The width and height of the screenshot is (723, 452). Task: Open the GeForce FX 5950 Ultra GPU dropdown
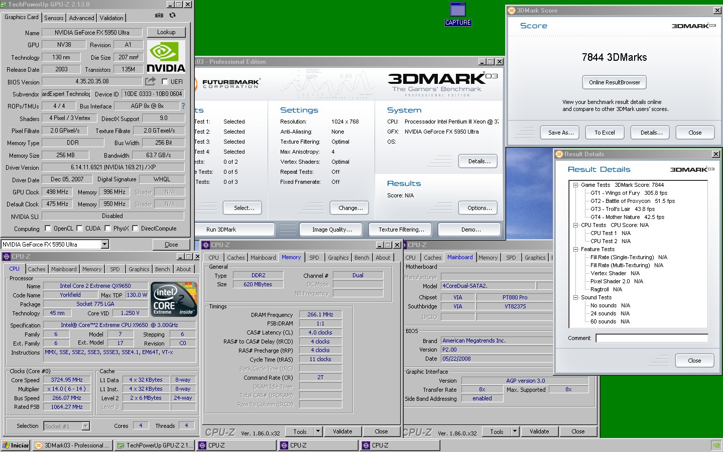pos(105,245)
